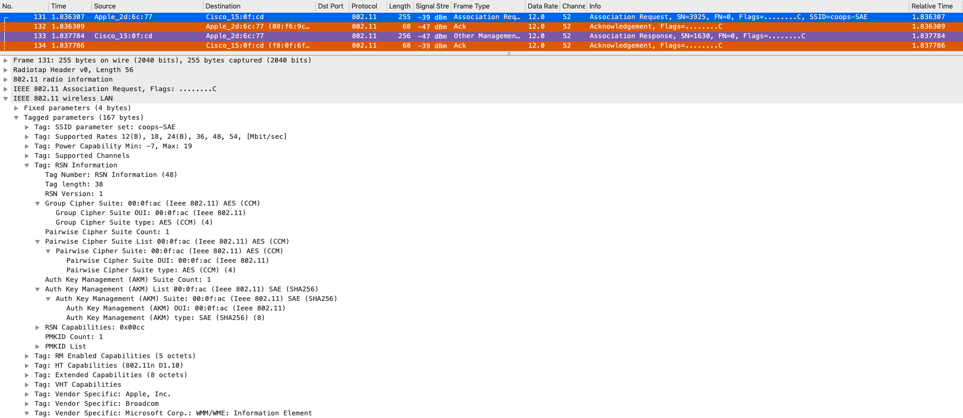Expand the PMKID List entry
Viewport: 963px width, 418px height.
[38, 346]
